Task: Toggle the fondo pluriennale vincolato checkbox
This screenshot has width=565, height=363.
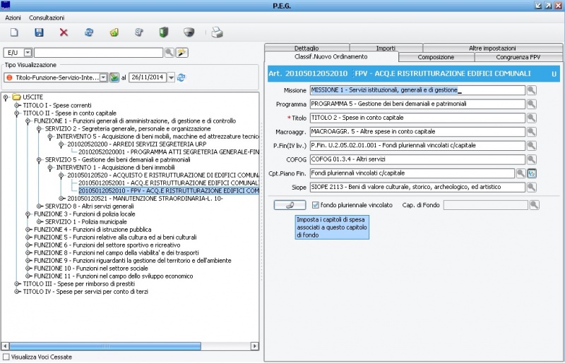Action: tap(316, 205)
